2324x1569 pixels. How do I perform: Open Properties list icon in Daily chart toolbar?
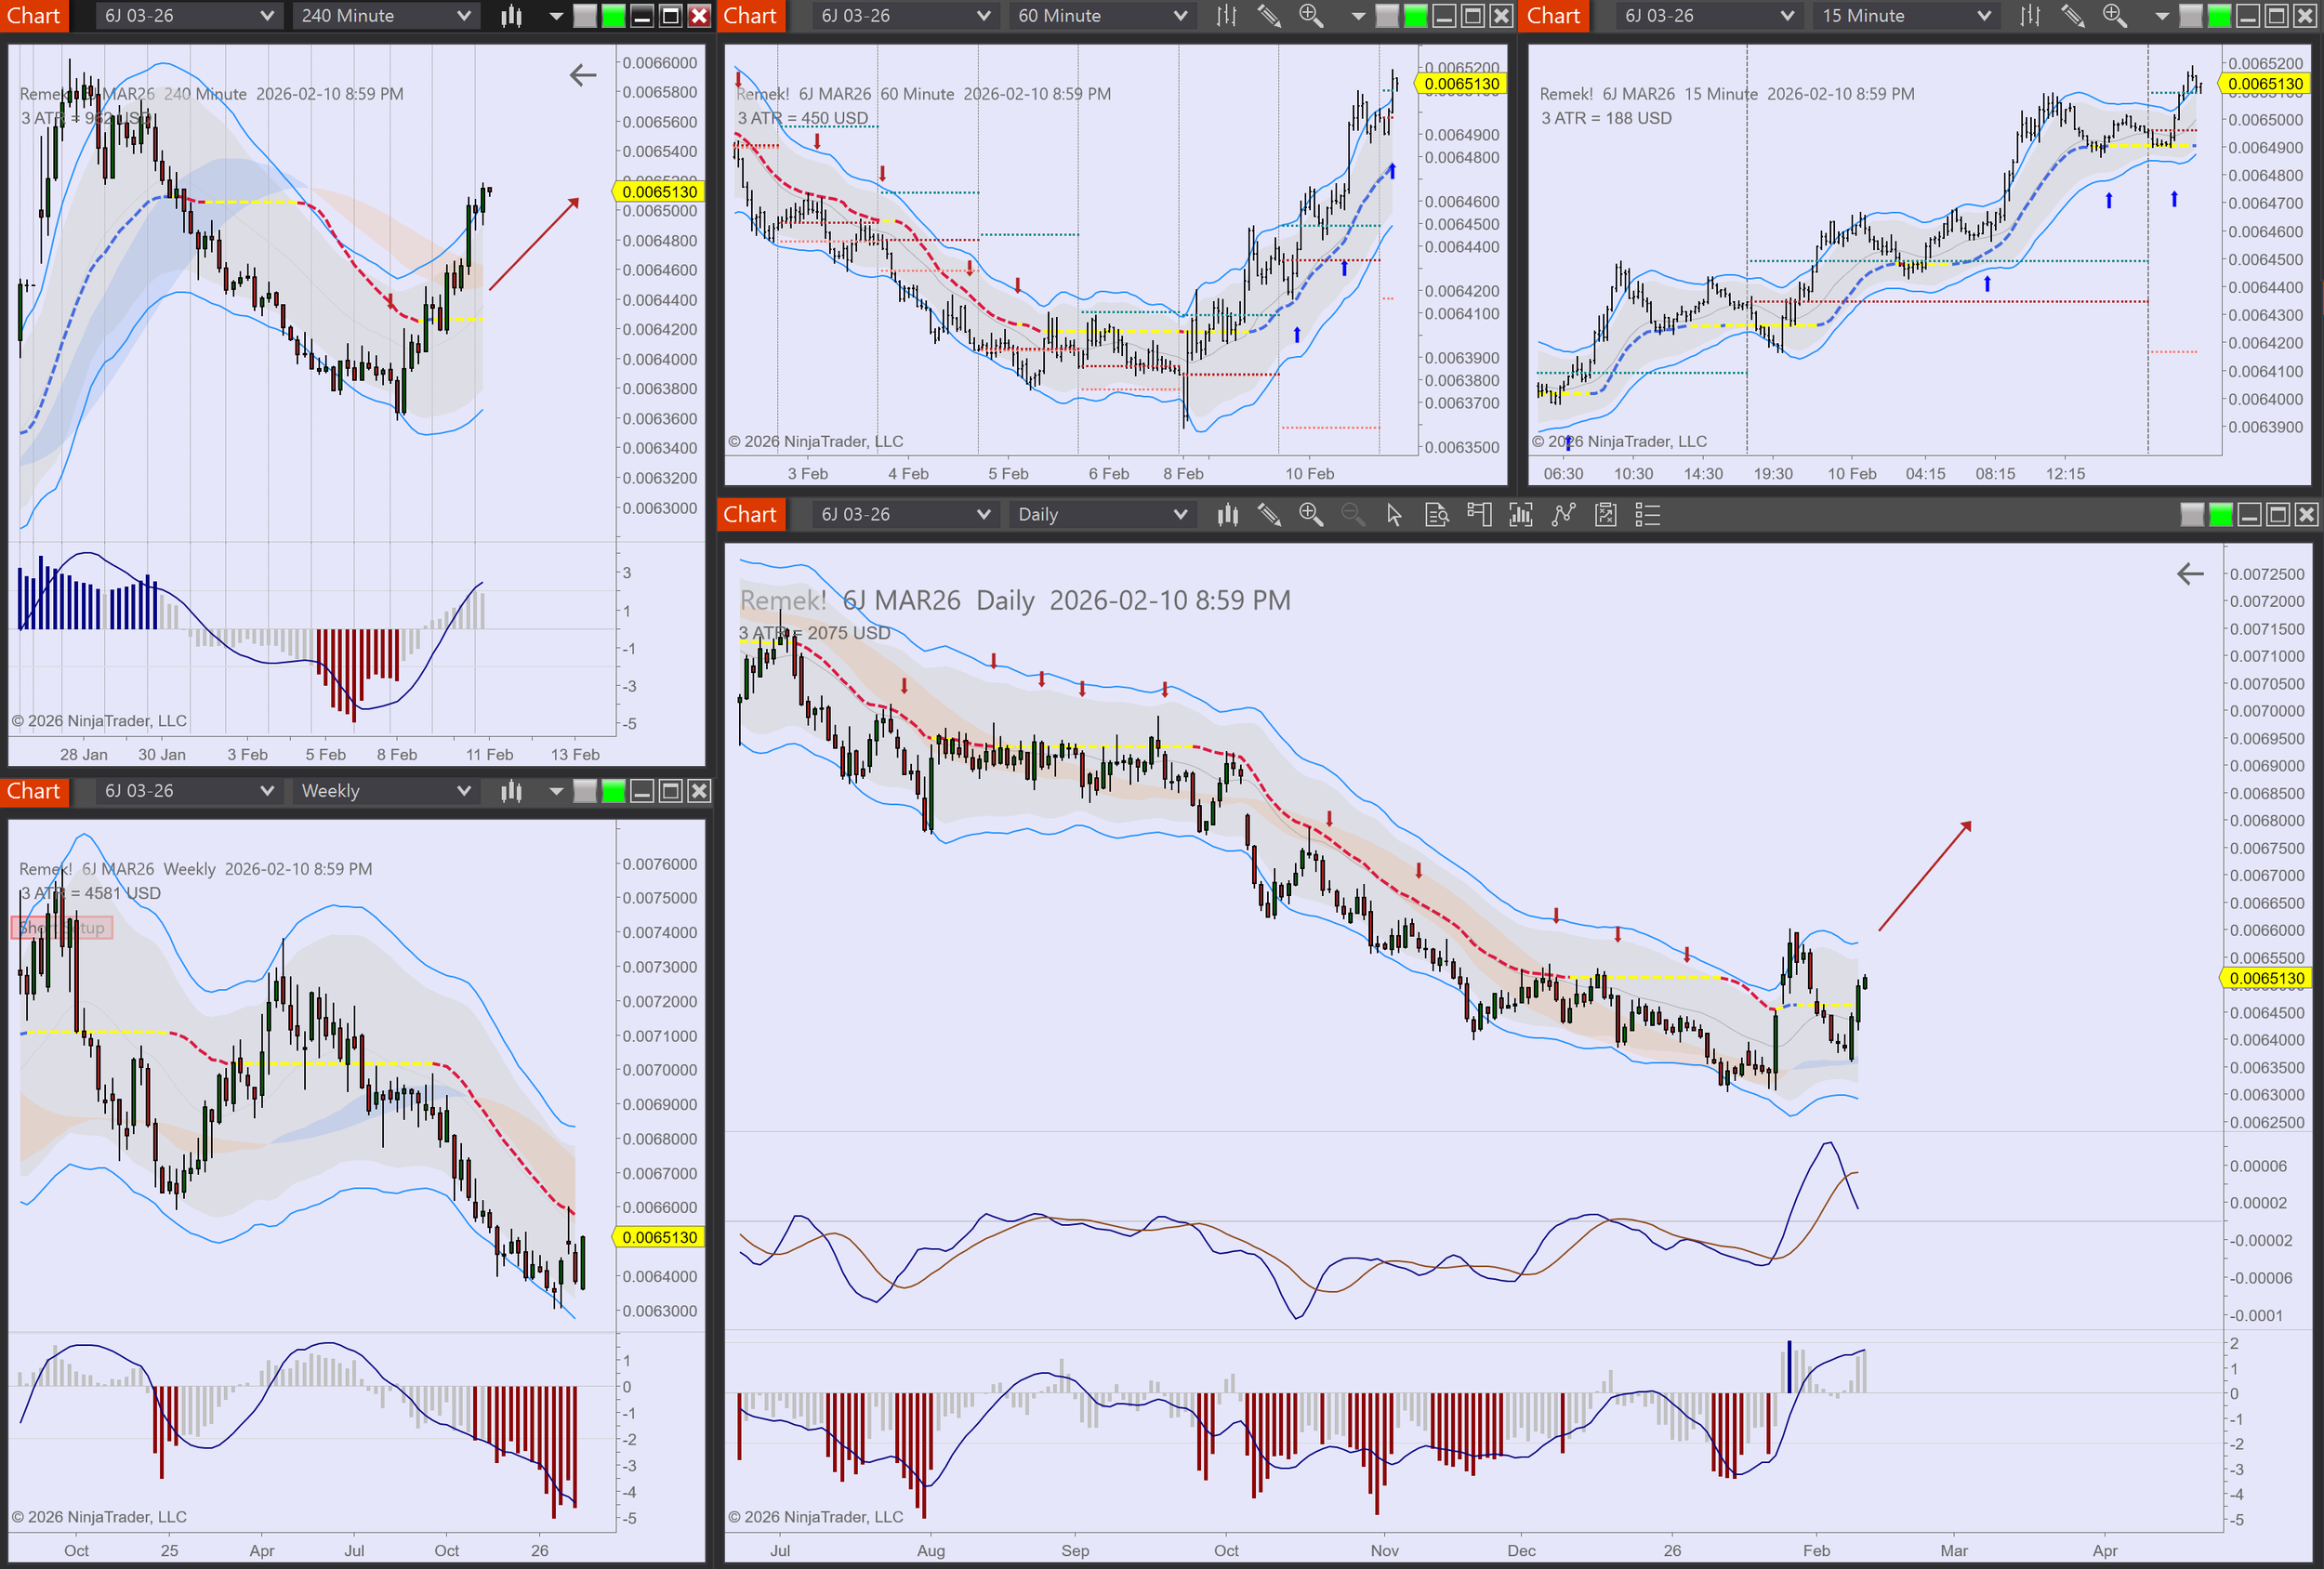[x=1647, y=515]
